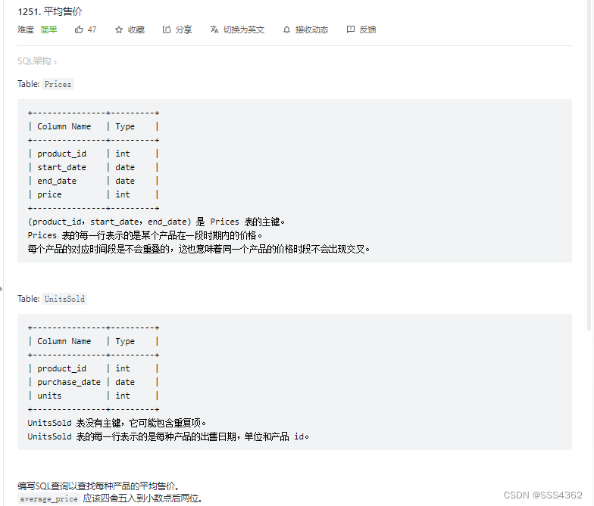This screenshot has height=506, width=594.
Task: Click the price column row
Action: (93, 194)
